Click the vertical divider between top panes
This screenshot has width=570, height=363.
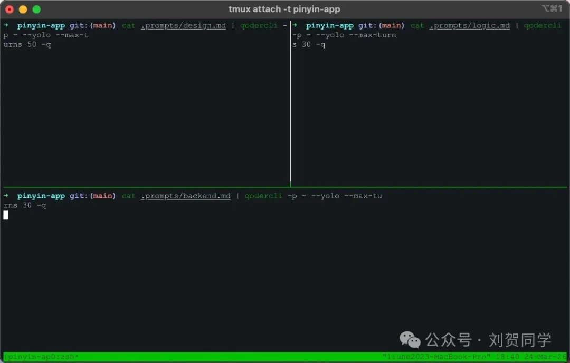290,106
